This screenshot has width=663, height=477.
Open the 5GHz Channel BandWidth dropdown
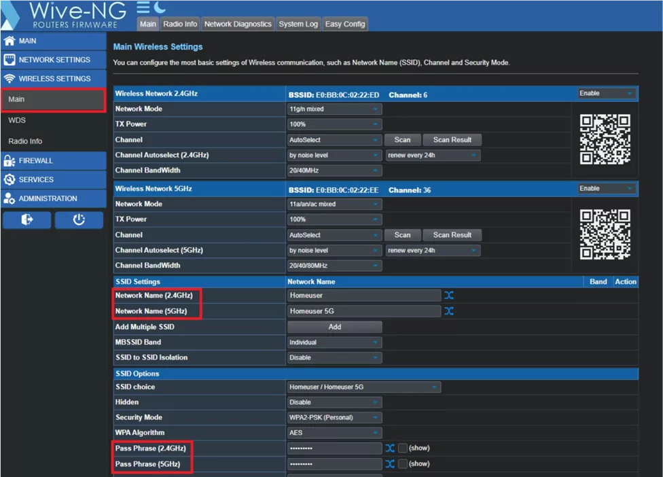(334, 266)
